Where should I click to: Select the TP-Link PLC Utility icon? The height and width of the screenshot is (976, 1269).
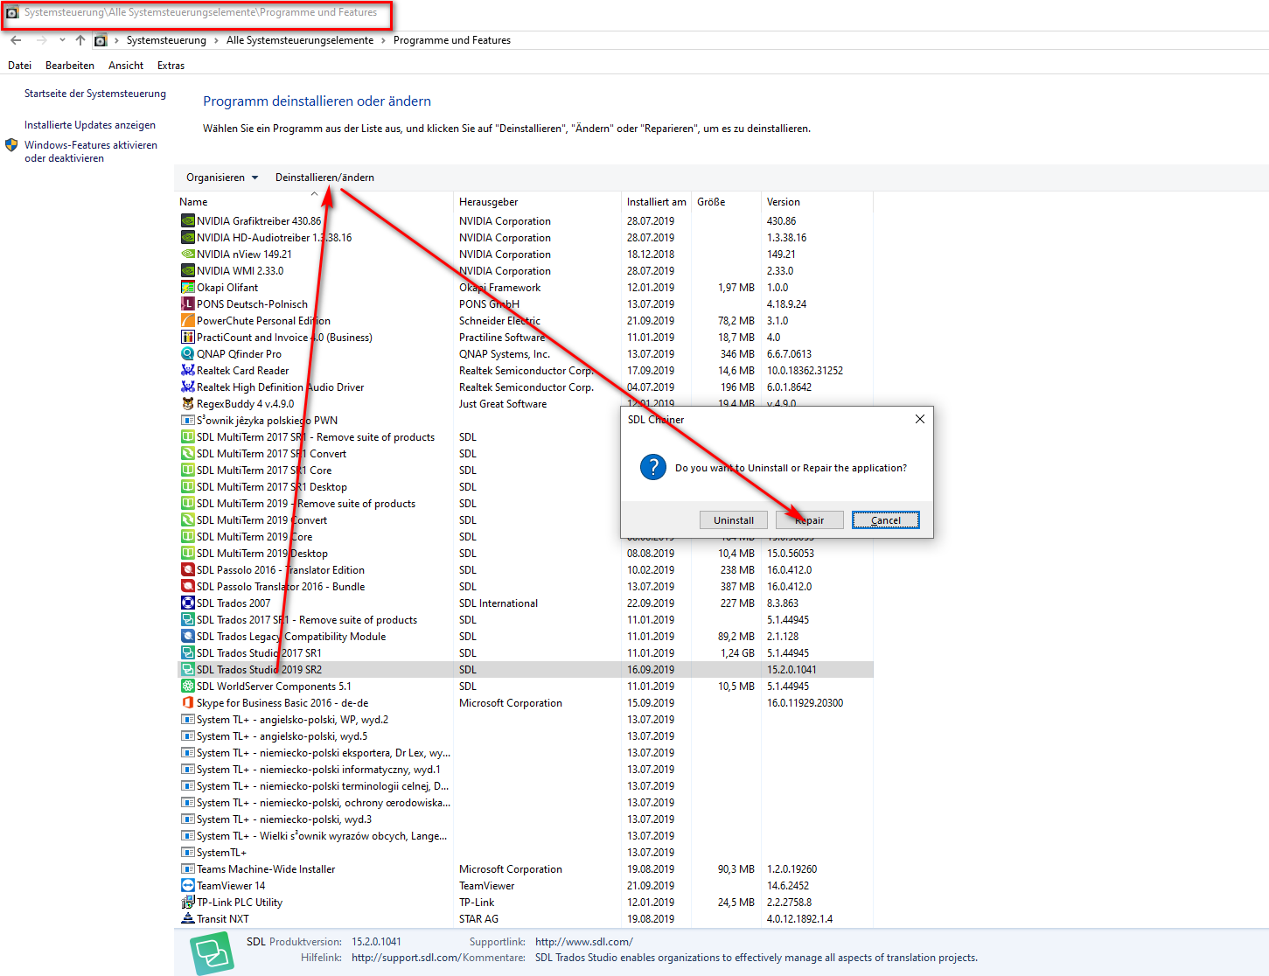tap(187, 903)
